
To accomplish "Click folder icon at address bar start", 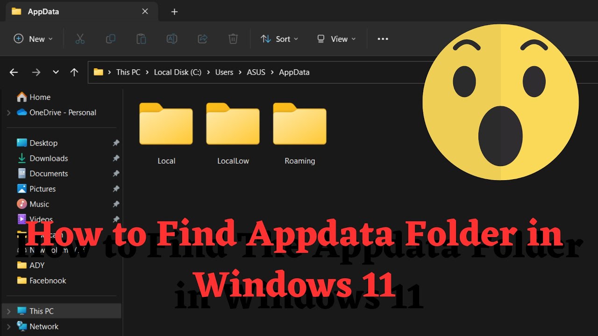I will [x=98, y=72].
